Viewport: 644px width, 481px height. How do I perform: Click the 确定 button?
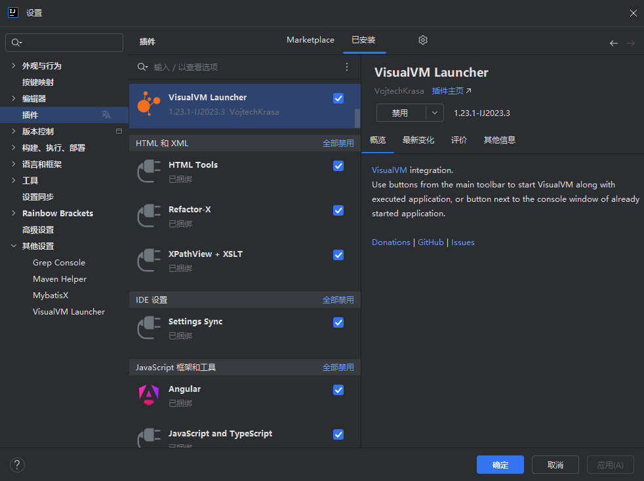tap(500, 465)
